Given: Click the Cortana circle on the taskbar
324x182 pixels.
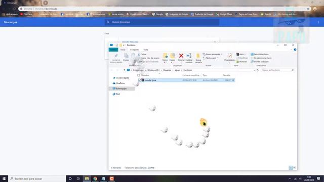Looking at the screenshot, I should click(70, 178).
